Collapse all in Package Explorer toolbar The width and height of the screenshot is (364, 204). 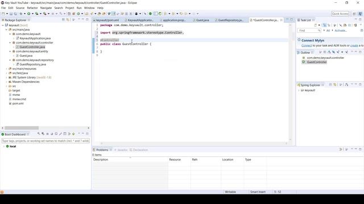pyautogui.click(x=63, y=20)
